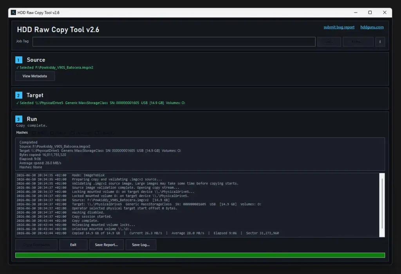Click the greyed-out Copy Complete button
The width and height of the screenshot is (401, 274).
tap(36, 245)
